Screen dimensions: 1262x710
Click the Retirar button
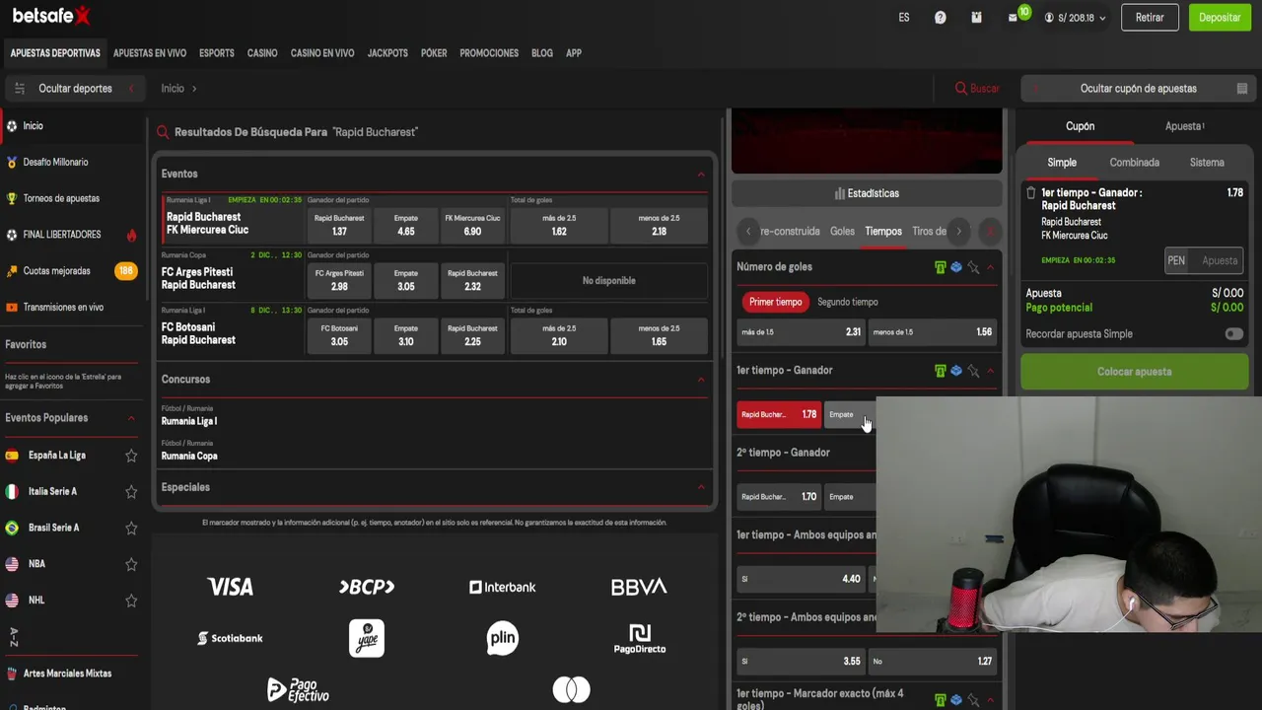(1150, 18)
